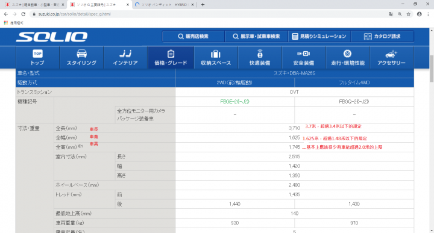Click the 車両重量 value 970
This screenshot has width=434, height=233.
(354, 223)
